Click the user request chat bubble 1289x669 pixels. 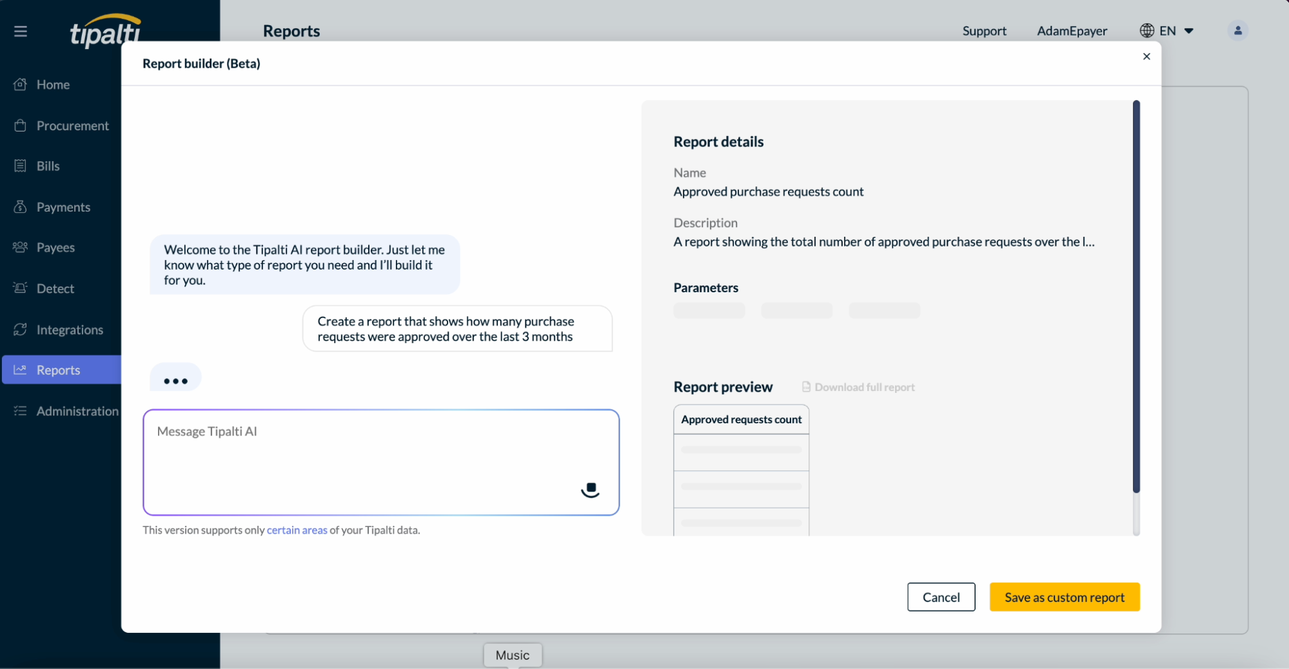pyautogui.click(x=457, y=328)
